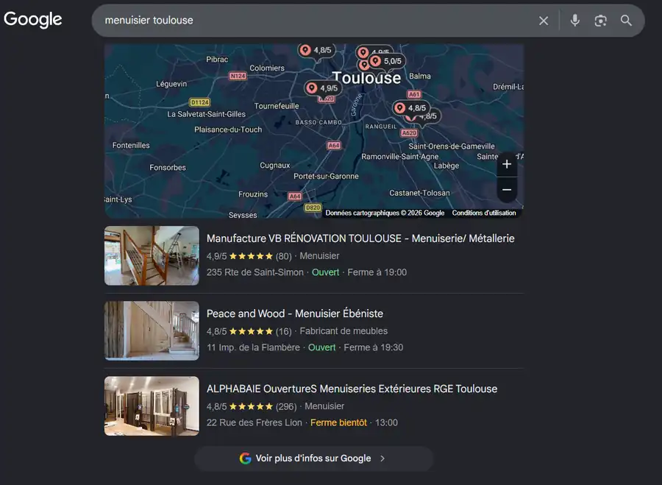
Task: Click the address 235 Rte de Saint-Simon
Action: pos(255,272)
